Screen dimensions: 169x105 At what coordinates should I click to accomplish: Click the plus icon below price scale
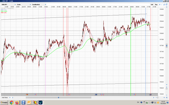167,87
